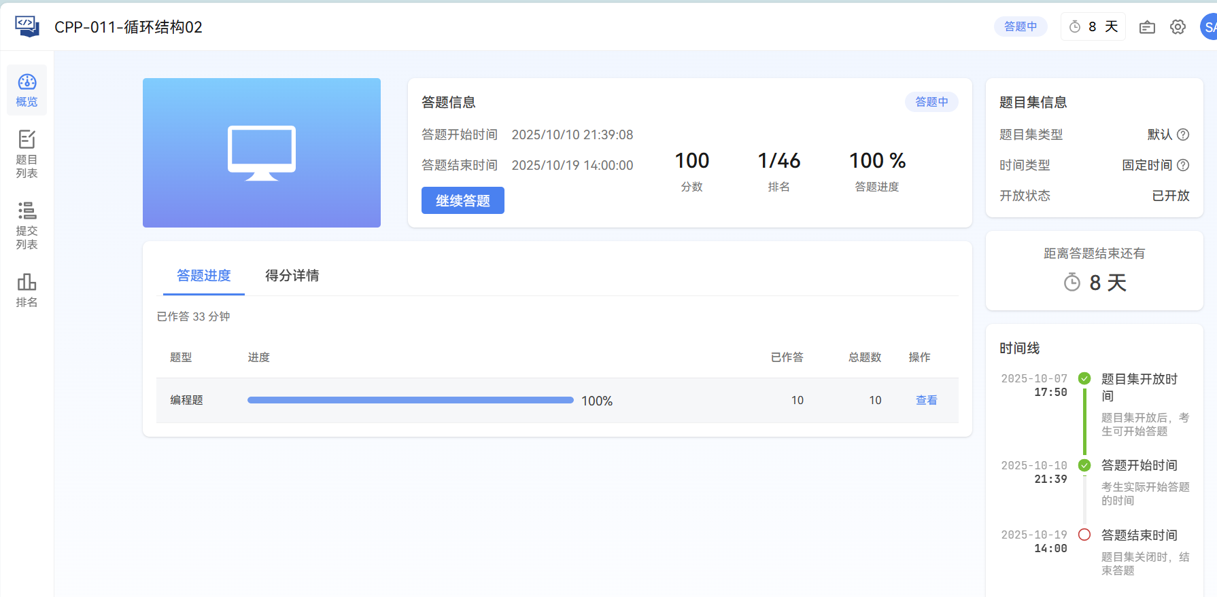Click the 已开放 status value
This screenshot has height=597, width=1217.
pos(1171,196)
